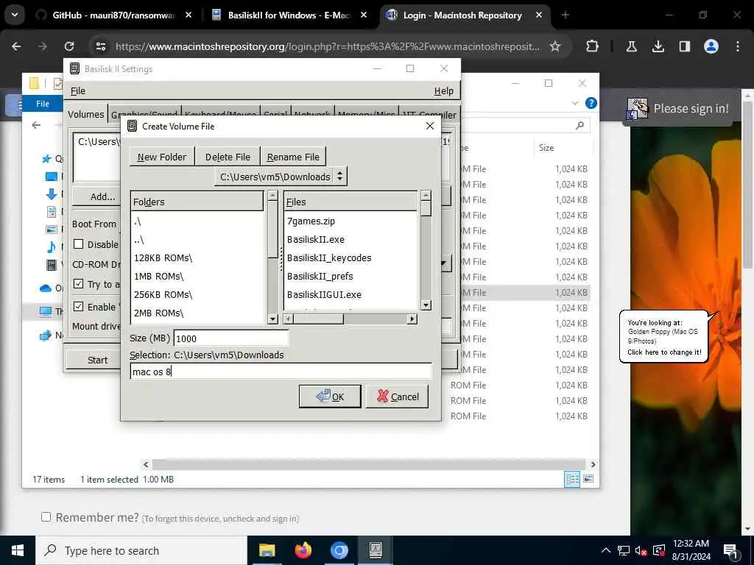Click the browser reload icon

pyautogui.click(x=69, y=46)
